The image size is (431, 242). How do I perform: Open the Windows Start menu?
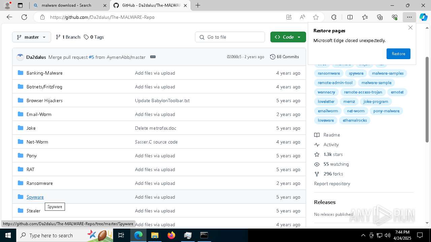pos(8,235)
